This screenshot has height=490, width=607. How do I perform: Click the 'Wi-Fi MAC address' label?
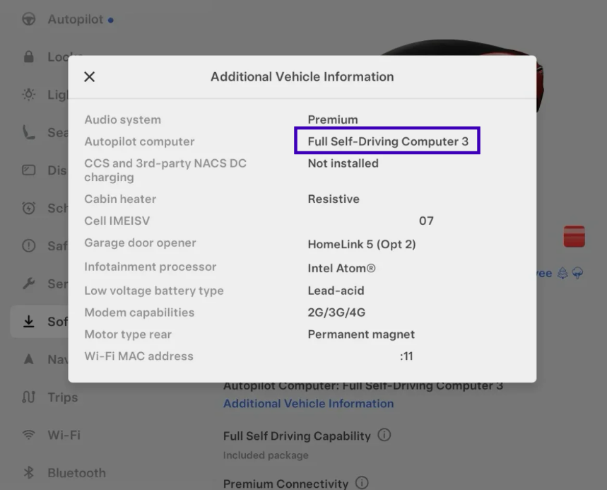click(x=139, y=356)
